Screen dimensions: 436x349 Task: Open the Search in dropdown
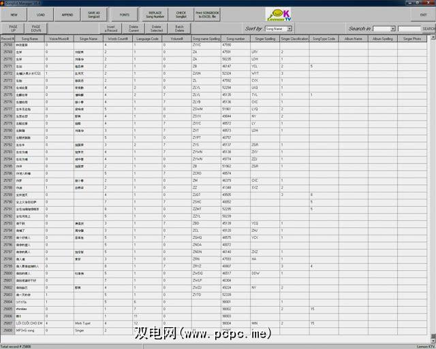392,29
